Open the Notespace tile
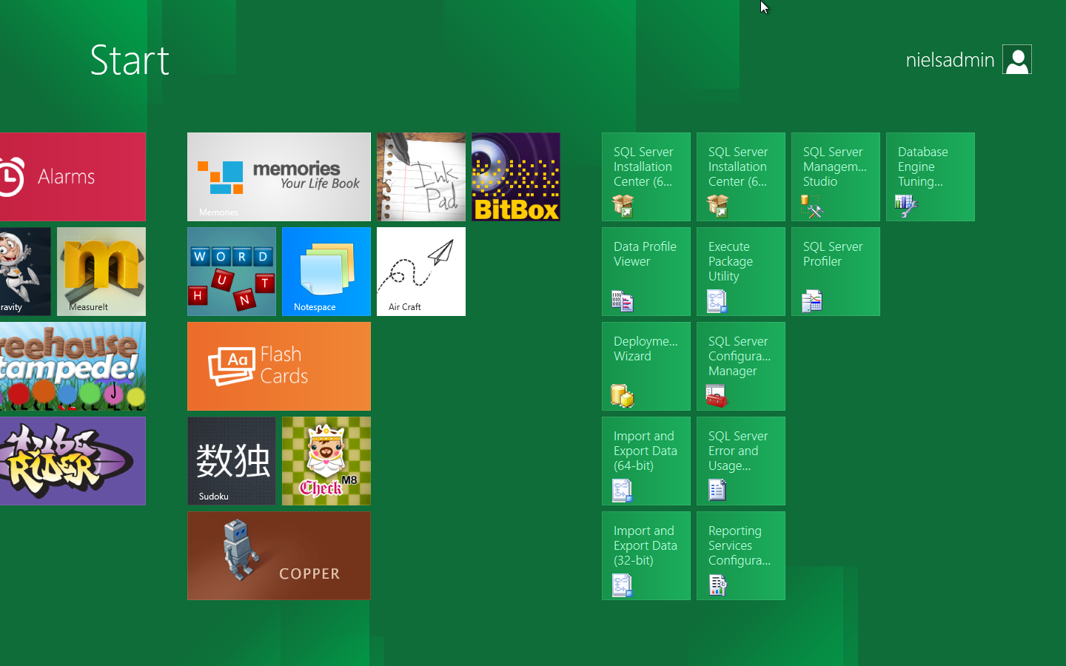 coord(326,272)
